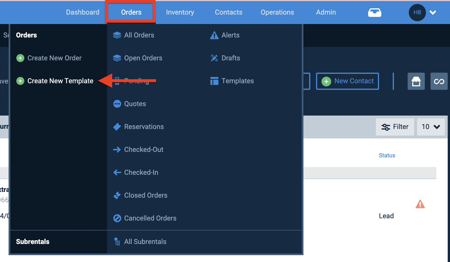The width and height of the screenshot is (450, 262).
Task: Click the Orders section heading
Action: click(x=26, y=35)
